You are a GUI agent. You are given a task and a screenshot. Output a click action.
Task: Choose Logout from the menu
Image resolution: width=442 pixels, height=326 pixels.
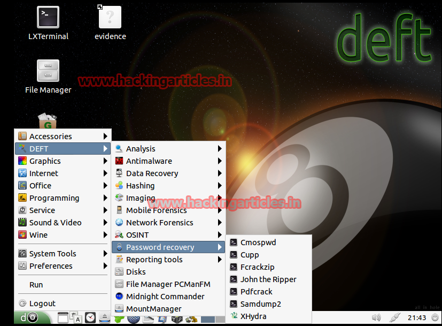pos(63,304)
